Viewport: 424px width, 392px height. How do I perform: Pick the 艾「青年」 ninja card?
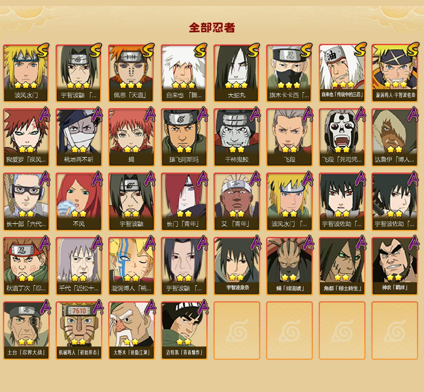click(237, 202)
